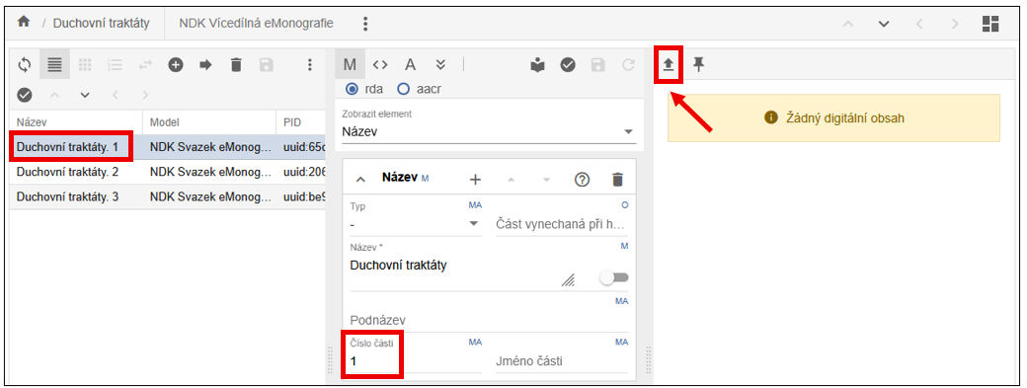Viewport: 1027px width, 388px height.
Task: Click the down chevron under the left toolbar
Action: pyautogui.click(x=85, y=96)
